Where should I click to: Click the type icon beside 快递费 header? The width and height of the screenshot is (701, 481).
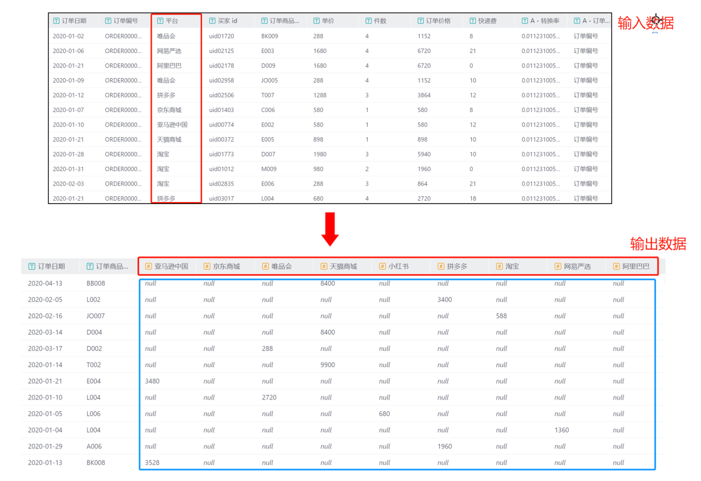pyautogui.click(x=472, y=21)
